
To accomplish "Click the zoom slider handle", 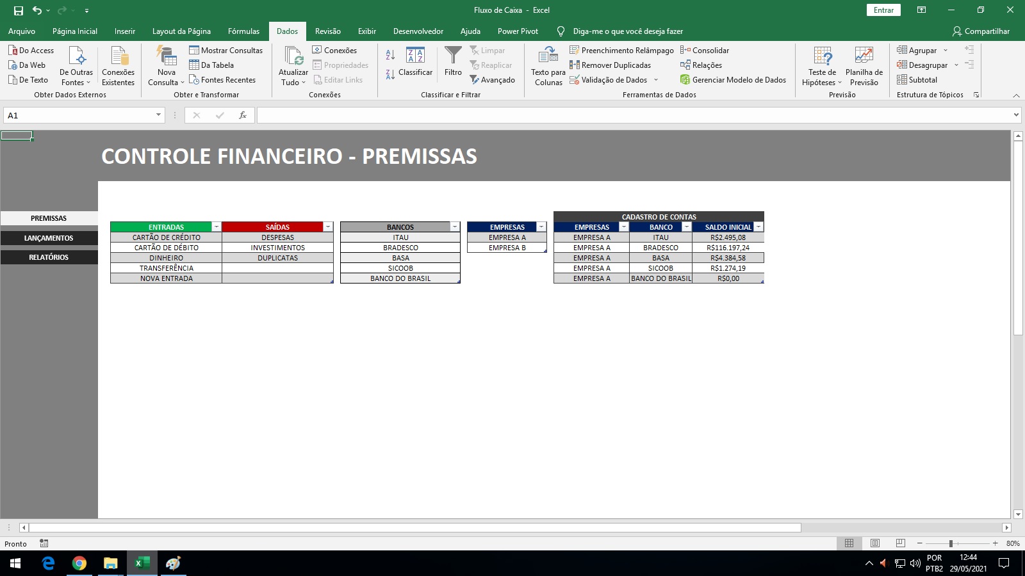I will (951, 543).
